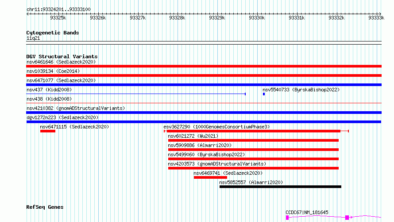Click the nsv6471115 (Sedlazeck2020) label
394x222 pixels.
click(x=74, y=127)
